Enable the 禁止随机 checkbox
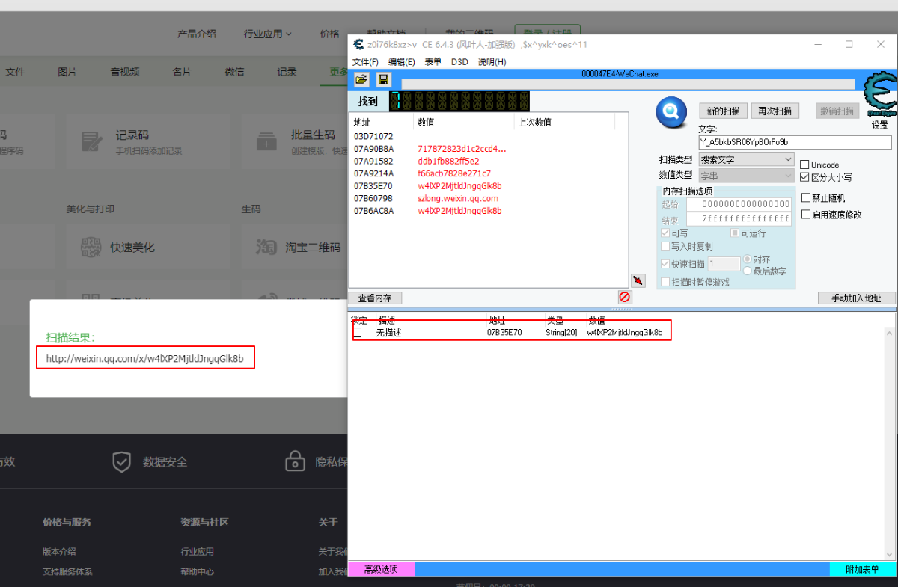 [x=806, y=198]
